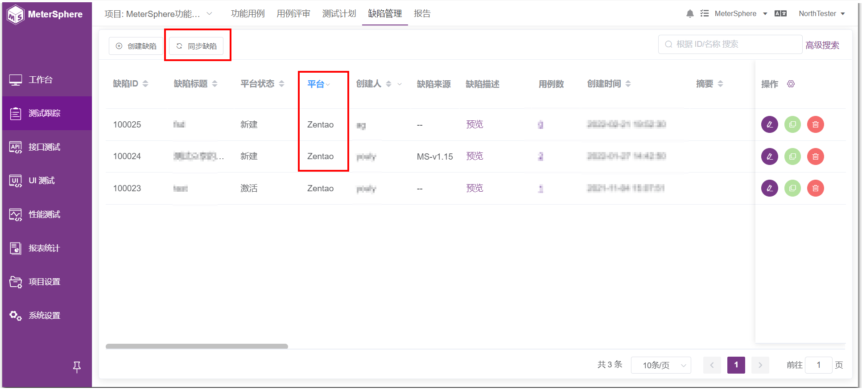Open table column settings gear icon
This screenshot has height=391, width=862.
point(791,84)
